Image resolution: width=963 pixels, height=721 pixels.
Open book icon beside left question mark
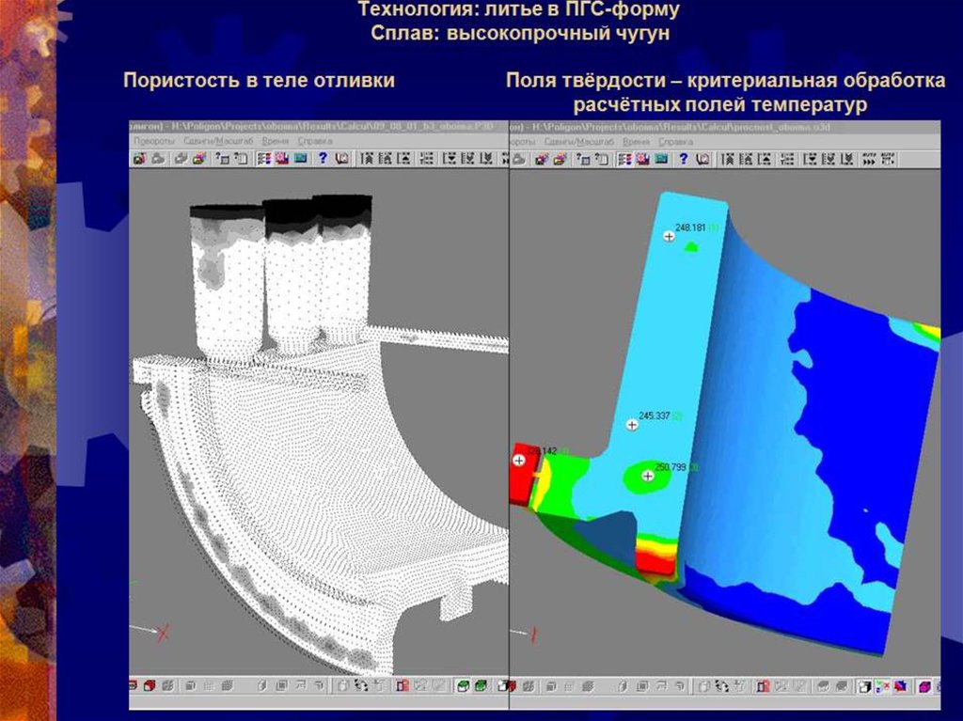[341, 159]
